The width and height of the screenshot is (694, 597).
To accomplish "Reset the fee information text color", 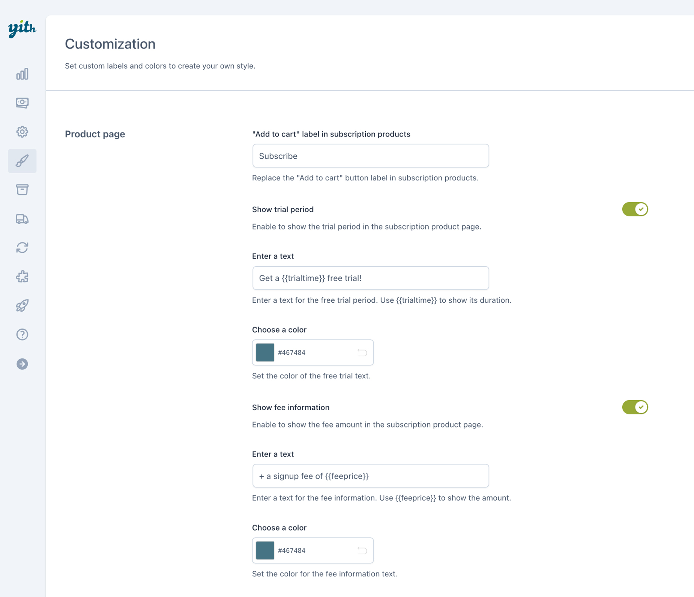I will (x=362, y=550).
